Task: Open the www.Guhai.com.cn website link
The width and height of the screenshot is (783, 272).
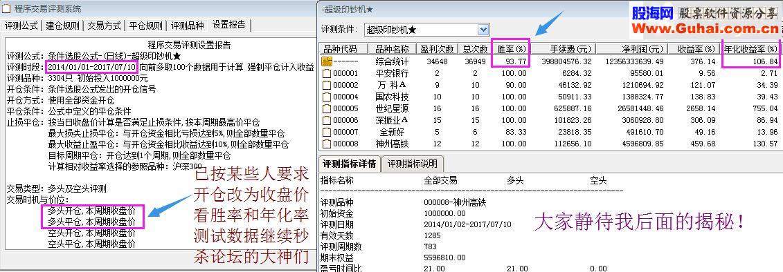Action: tap(707, 29)
